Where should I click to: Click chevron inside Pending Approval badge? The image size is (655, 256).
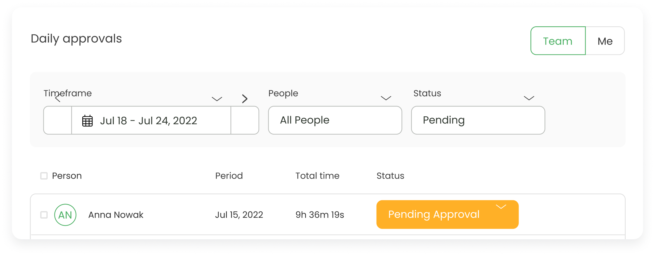coord(501,207)
